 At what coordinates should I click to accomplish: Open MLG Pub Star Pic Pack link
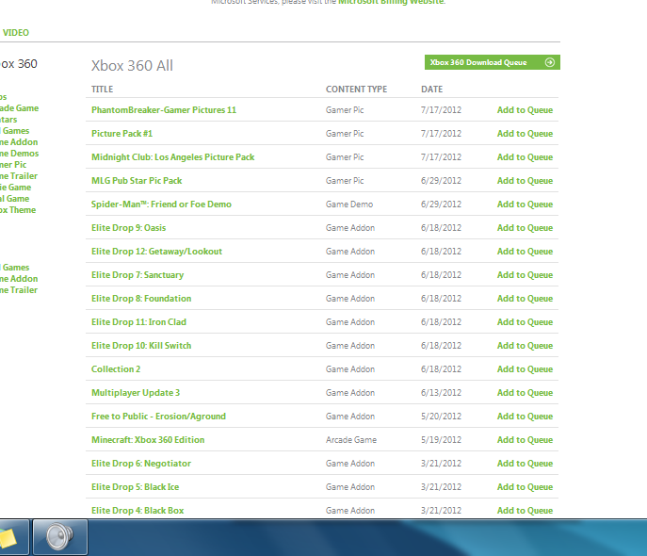pos(137,180)
